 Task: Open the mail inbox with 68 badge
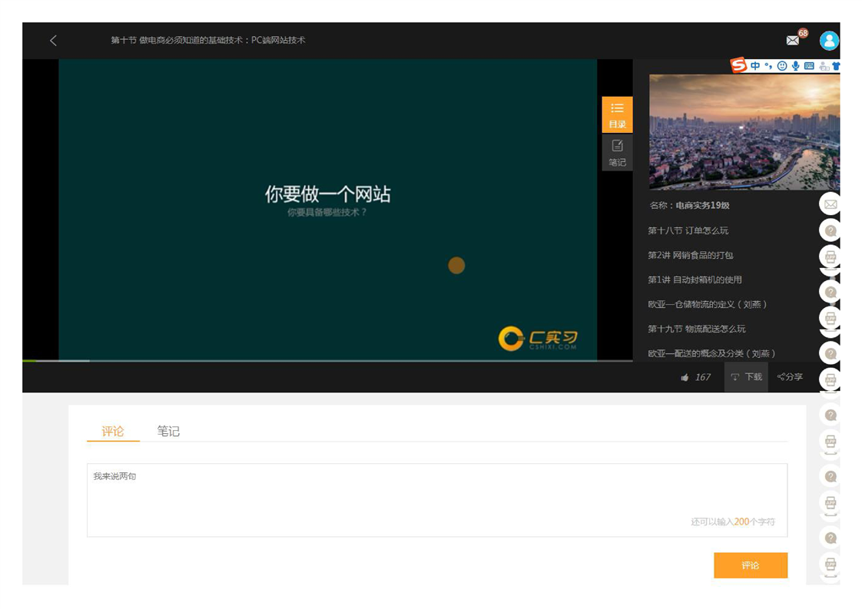(793, 41)
